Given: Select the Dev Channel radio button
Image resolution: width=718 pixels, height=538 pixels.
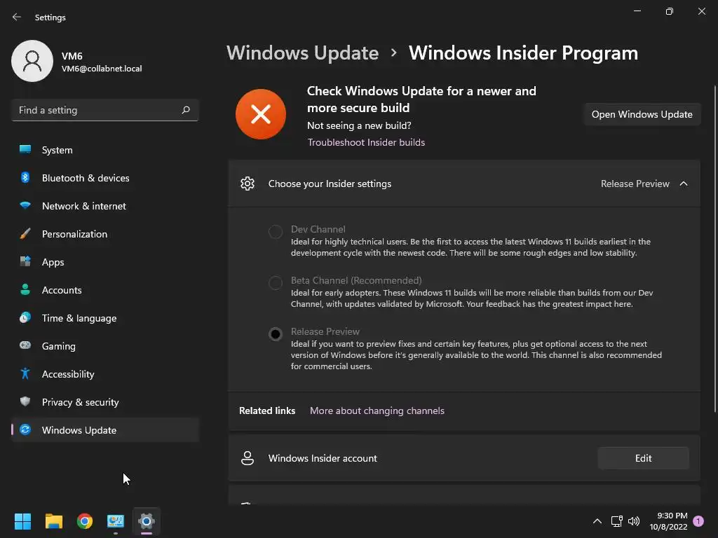Looking at the screenshot, I should point(275,231).
